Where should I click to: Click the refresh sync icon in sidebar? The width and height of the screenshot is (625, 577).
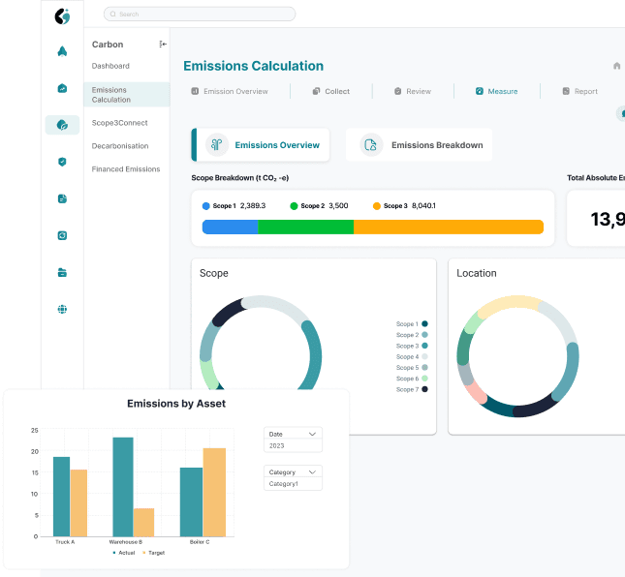pos(62,235)
